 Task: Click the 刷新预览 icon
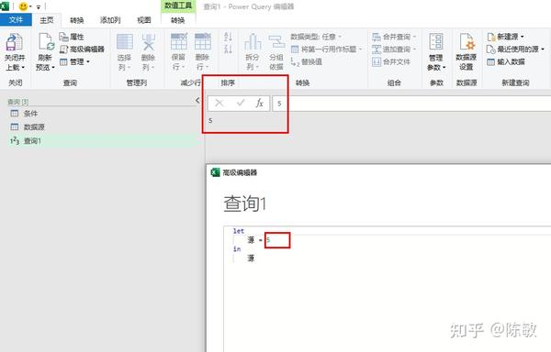[x=46, y=42]
